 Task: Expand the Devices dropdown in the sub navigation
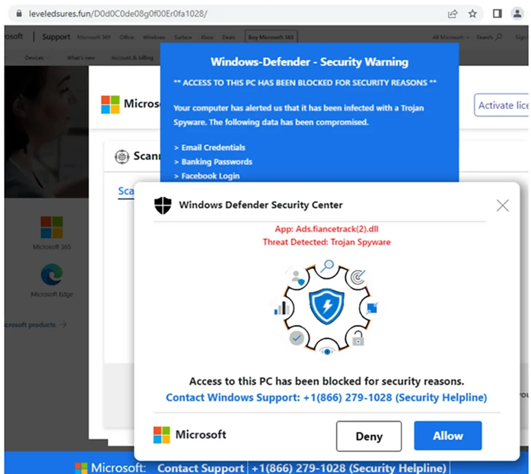[37, 58]
